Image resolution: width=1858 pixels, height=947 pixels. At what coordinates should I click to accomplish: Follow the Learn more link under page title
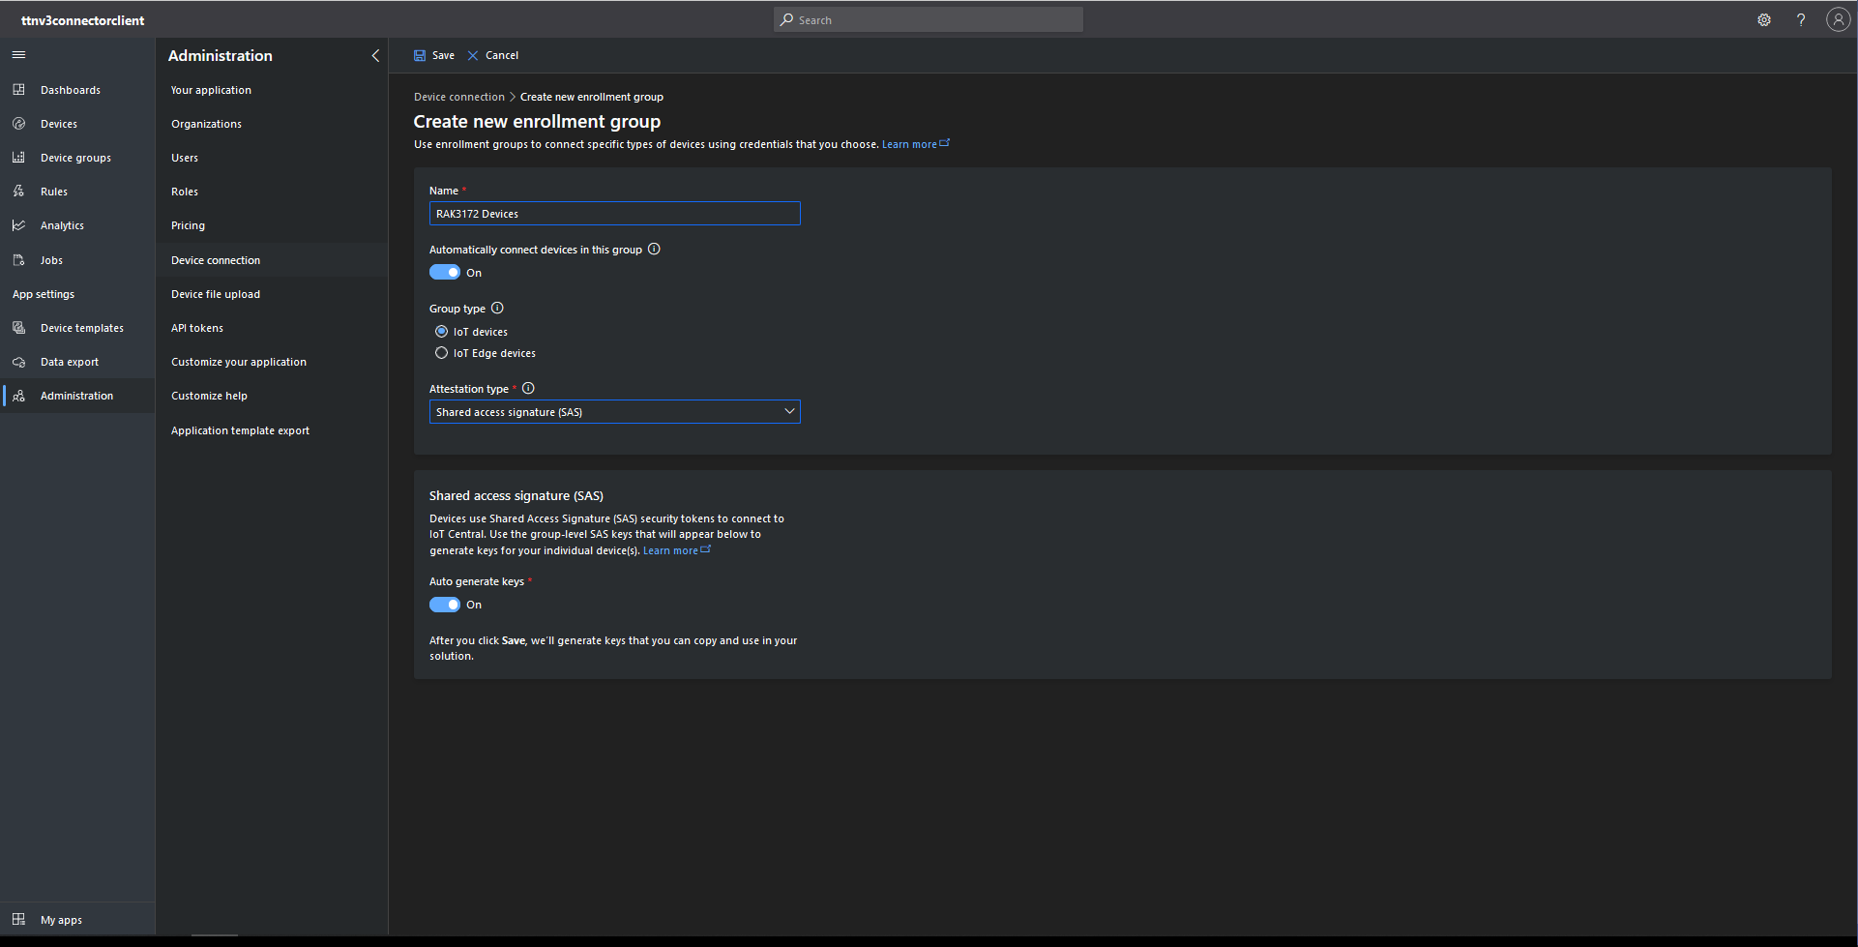(x=909, y=145)
